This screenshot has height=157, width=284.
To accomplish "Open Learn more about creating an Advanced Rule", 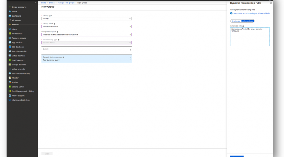I will tap(251, 13).
